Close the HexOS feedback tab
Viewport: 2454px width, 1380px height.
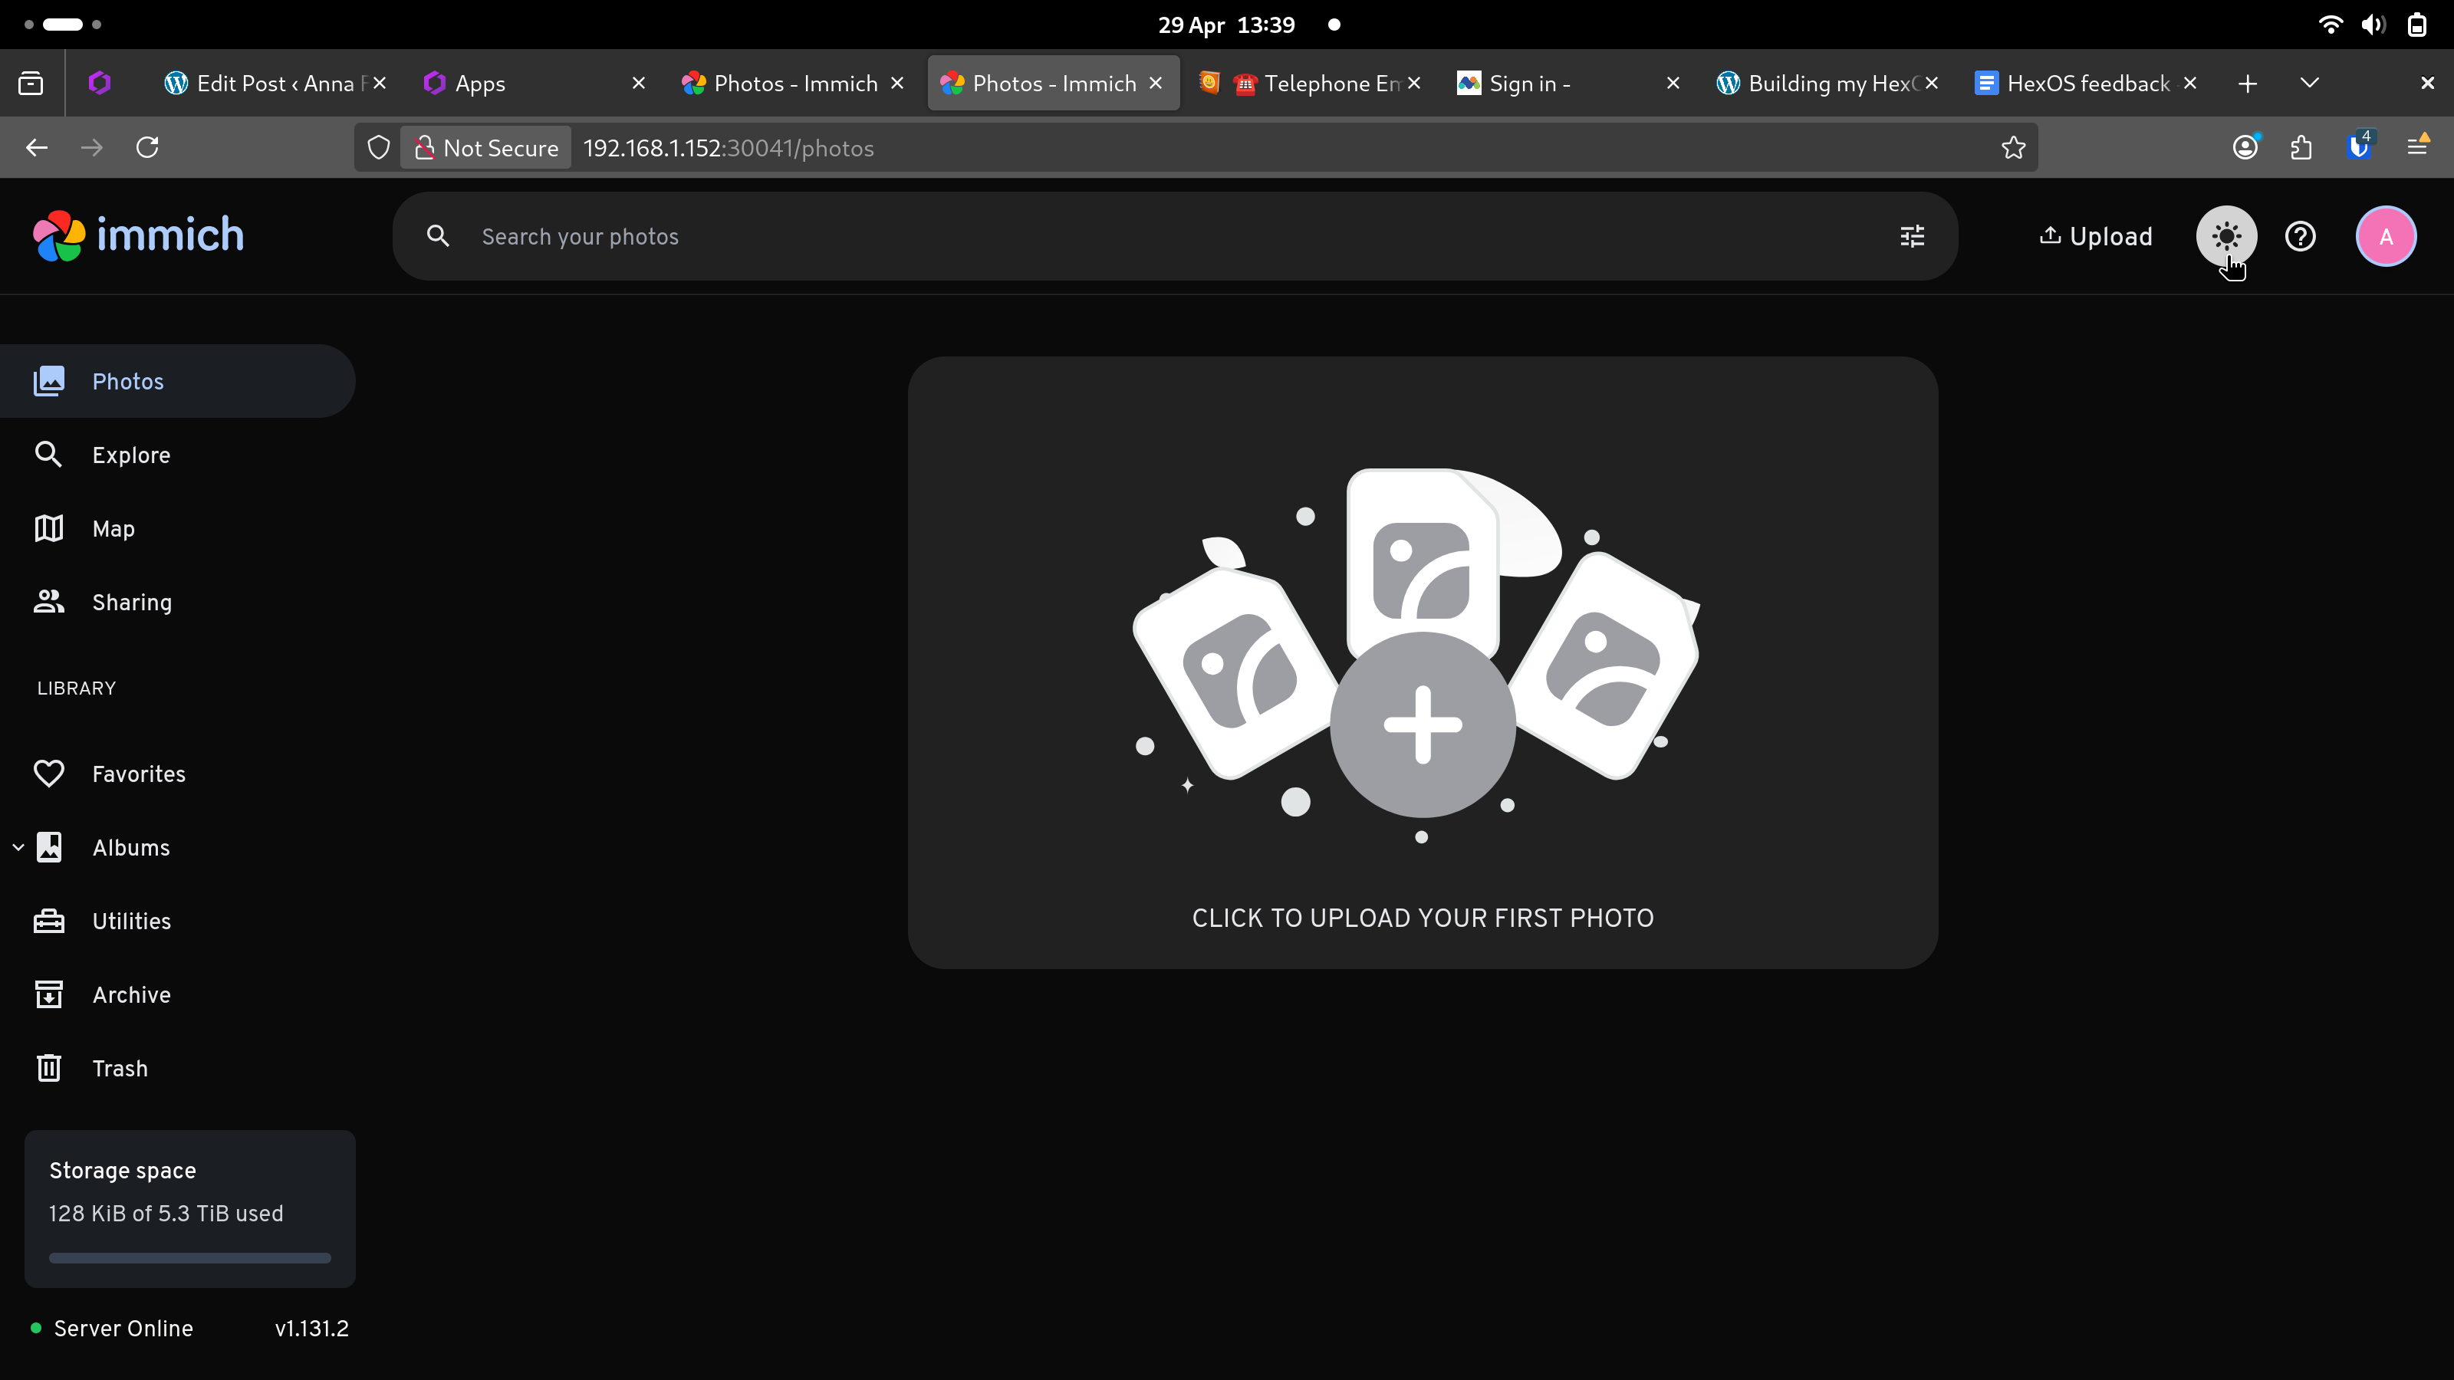pos(2190,84)
